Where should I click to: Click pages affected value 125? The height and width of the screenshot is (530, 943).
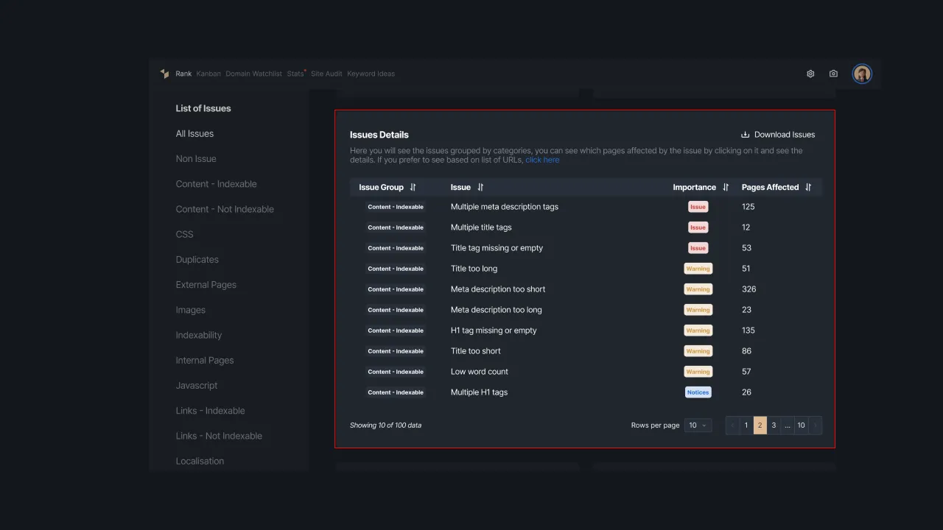point(748,207)
